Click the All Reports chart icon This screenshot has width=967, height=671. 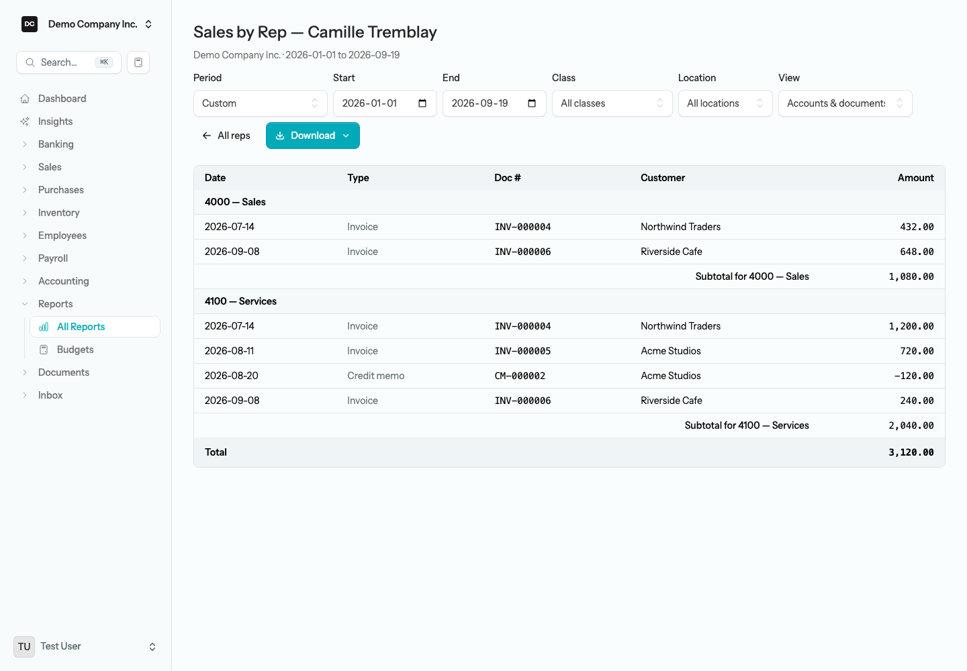pos(44,327)
